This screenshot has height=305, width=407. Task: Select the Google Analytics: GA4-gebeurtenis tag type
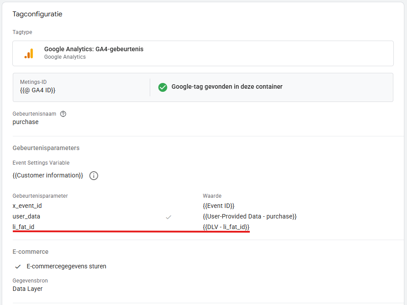coord(93,49)
